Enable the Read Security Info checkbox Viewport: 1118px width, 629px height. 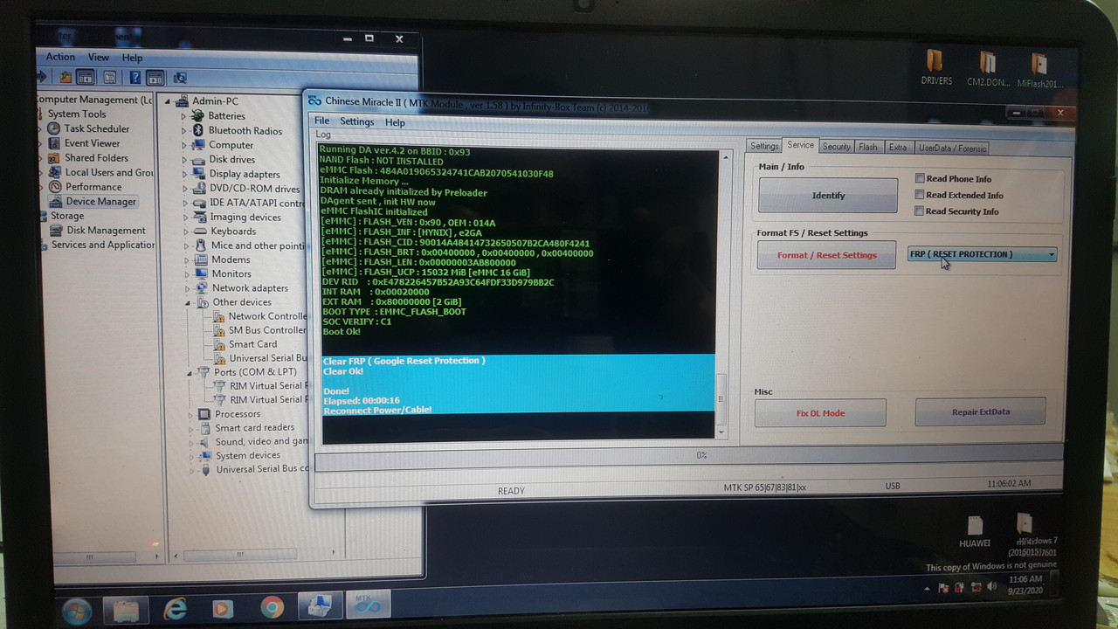coord(920,211)
